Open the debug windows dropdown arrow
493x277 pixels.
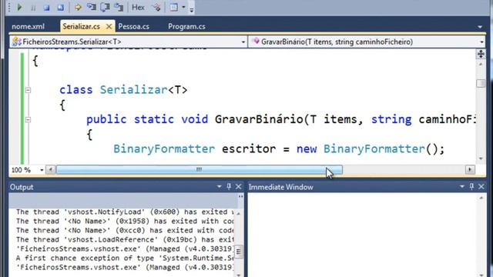click(x=183, y=7)
